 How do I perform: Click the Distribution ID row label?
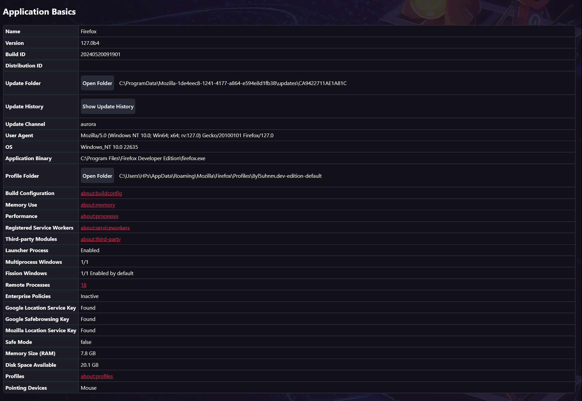[24, 66]
